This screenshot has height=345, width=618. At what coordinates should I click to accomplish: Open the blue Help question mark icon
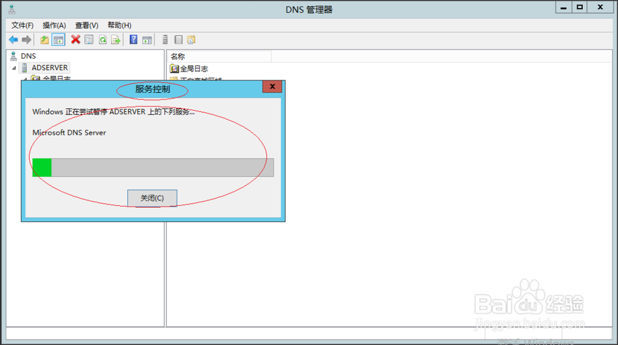[x=133, y=40]
